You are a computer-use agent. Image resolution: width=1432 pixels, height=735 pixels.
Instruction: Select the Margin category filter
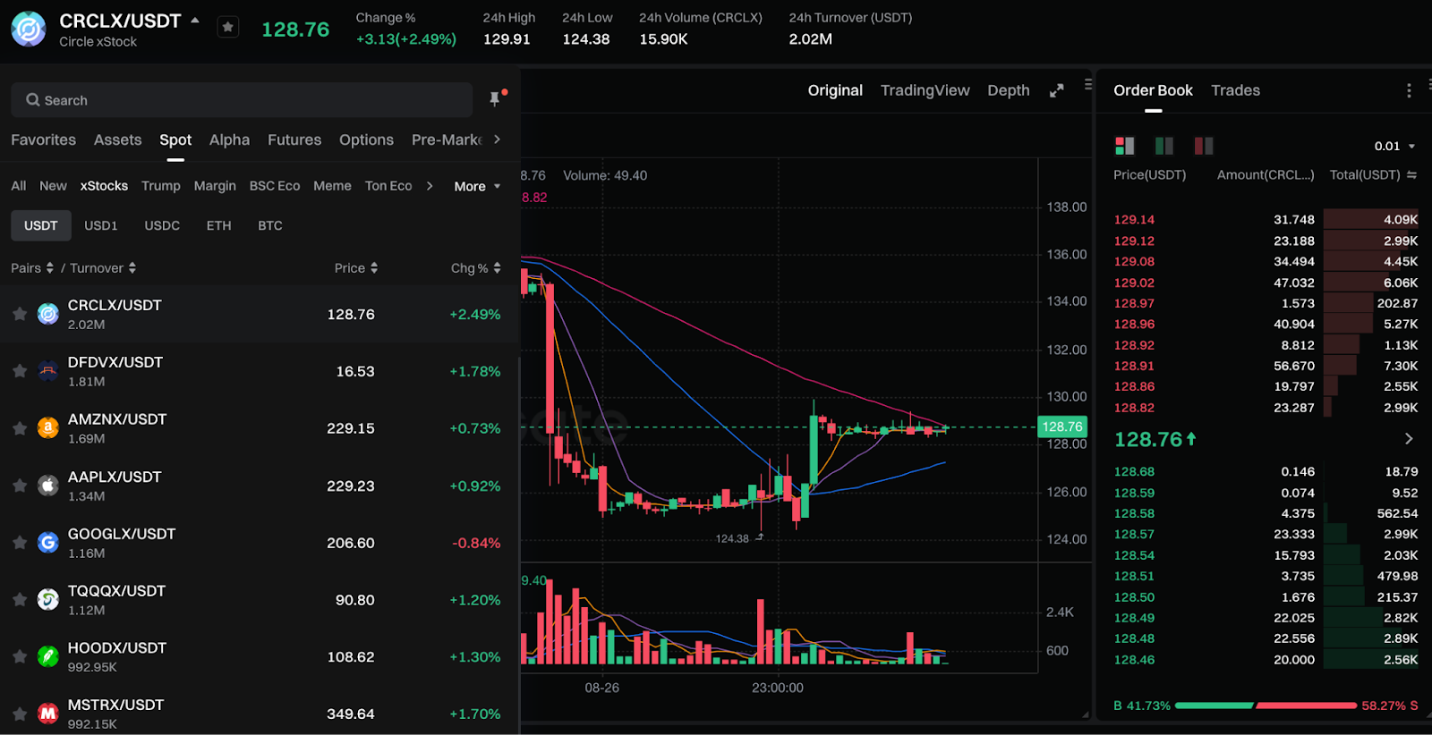click(215, 186)
